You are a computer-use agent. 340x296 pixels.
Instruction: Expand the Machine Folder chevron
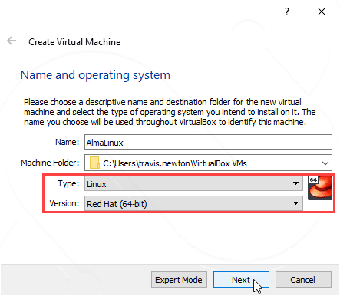(325, 163)
